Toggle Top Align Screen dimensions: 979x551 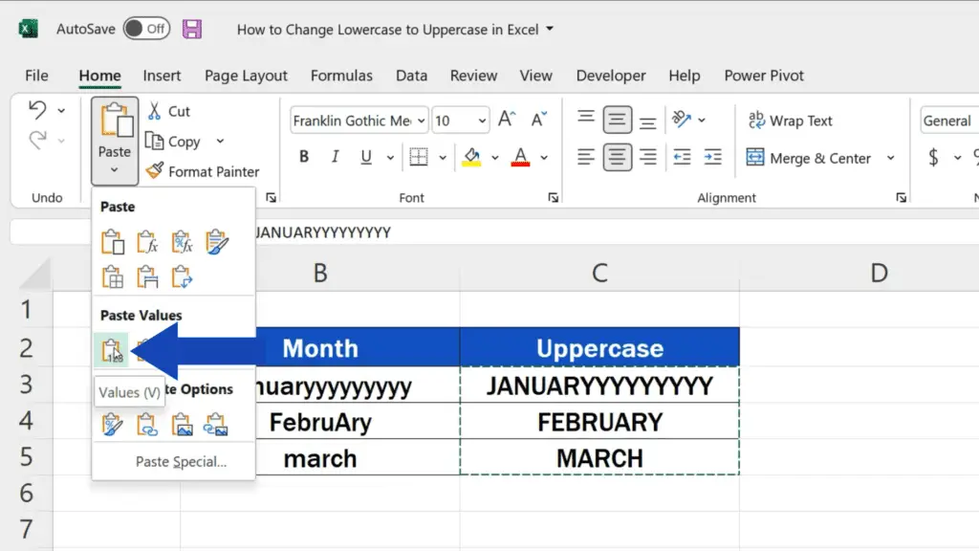coord(586,119)
